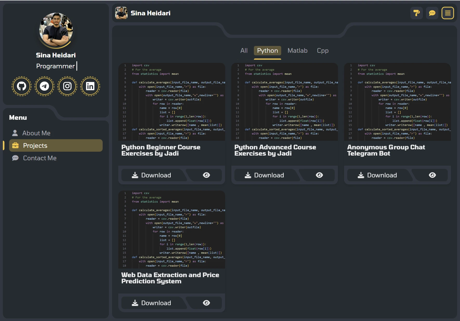Screen dimensions: 460x321
Task: Click the Telegram social icon
Action: 44,86
